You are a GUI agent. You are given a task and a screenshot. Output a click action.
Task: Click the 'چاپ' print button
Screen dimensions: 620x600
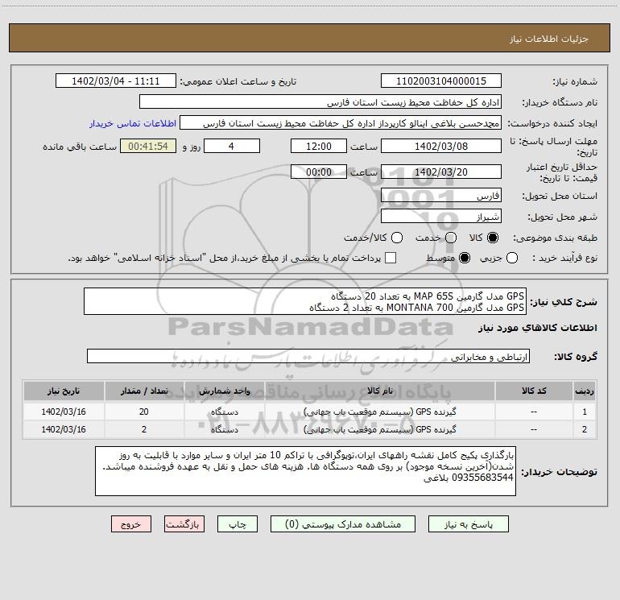[238, 524]
